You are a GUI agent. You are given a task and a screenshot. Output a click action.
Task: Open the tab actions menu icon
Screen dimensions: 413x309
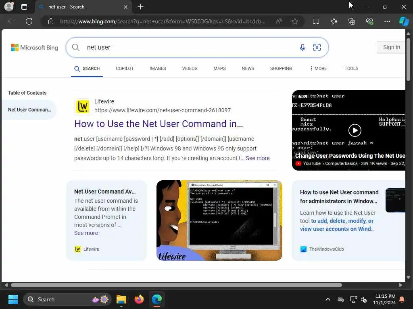(24, 7)
